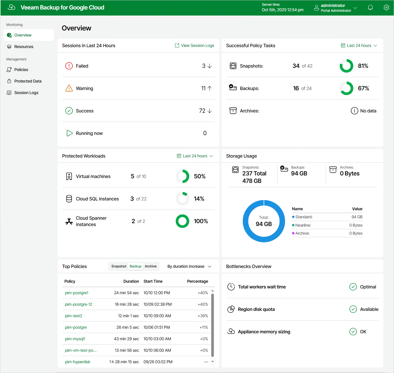Click the Warning sessions count 11

coord(203,88)
